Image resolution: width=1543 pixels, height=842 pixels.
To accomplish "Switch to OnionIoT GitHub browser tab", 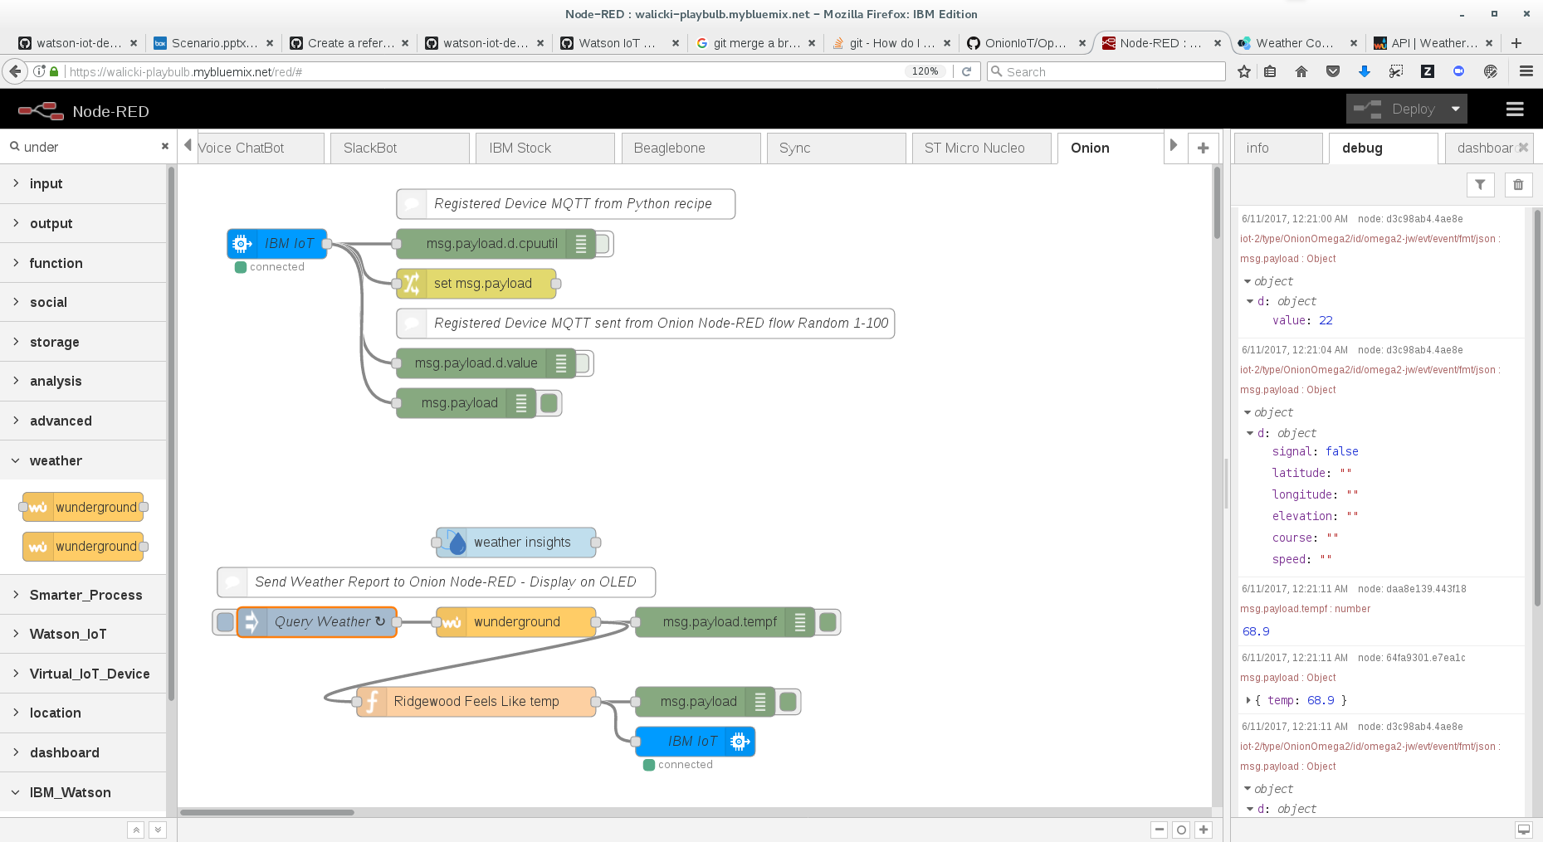I will [1027, 43].
